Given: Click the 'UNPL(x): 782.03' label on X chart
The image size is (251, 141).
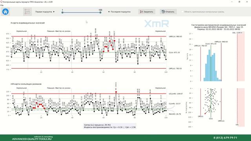Looking at the screenshot, I should (176, 69).
